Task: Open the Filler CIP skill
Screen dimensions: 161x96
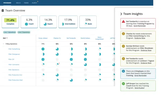Action: point(11,59)
